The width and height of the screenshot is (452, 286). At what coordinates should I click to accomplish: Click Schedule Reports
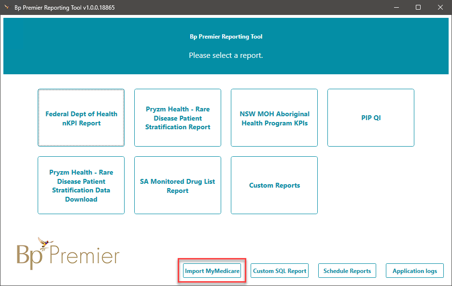point(347,271)
